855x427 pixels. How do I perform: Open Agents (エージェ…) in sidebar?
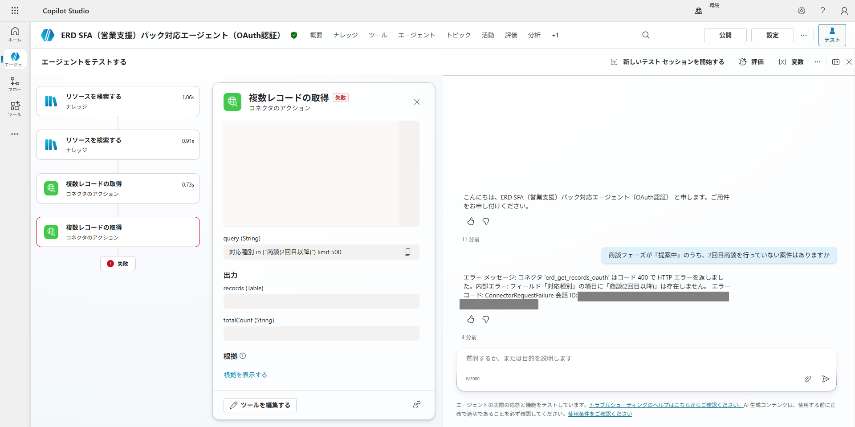click(x=15, y=59)
